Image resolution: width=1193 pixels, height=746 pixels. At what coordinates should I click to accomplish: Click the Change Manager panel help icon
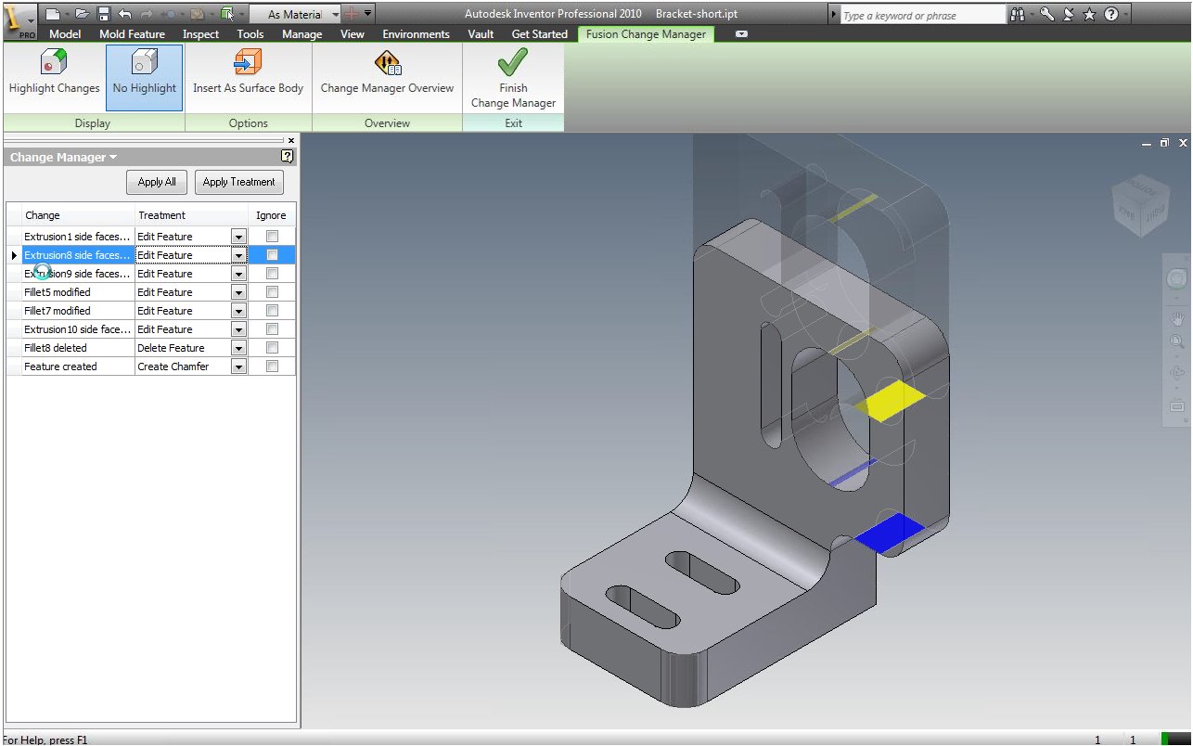(287, 157)
